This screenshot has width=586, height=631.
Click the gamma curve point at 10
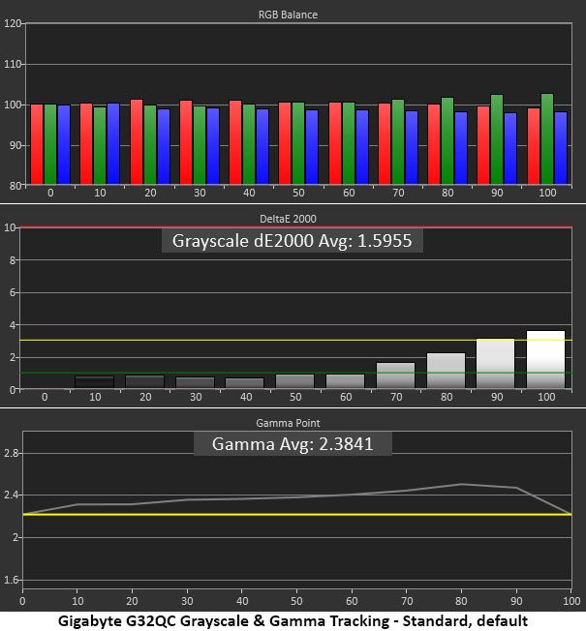pyautogui.click(x=77, y=504)
